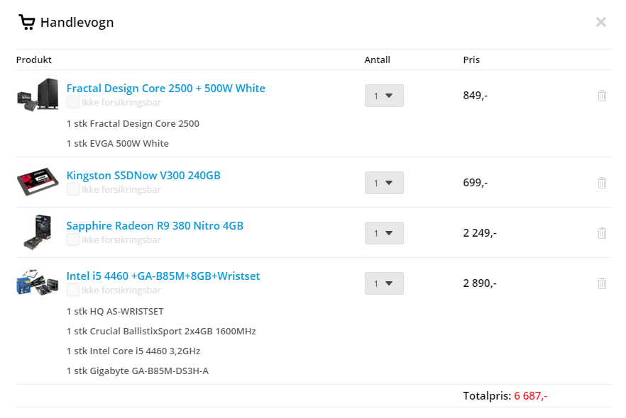Delete Fractal Design Core 2500 with trash icon
The image size is (626, 418).
coord(602,96)
